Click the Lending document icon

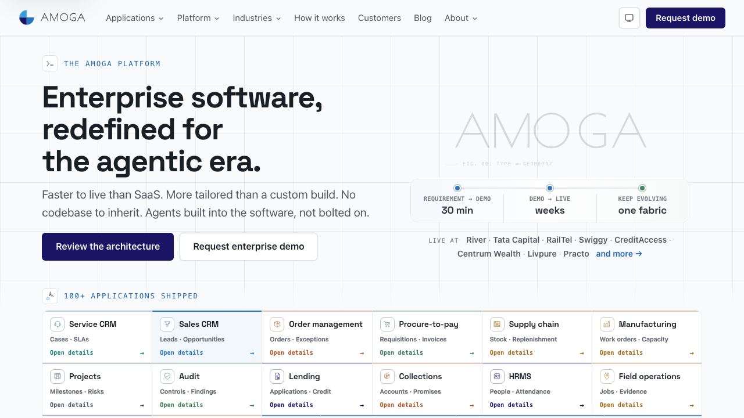(277, 376)
